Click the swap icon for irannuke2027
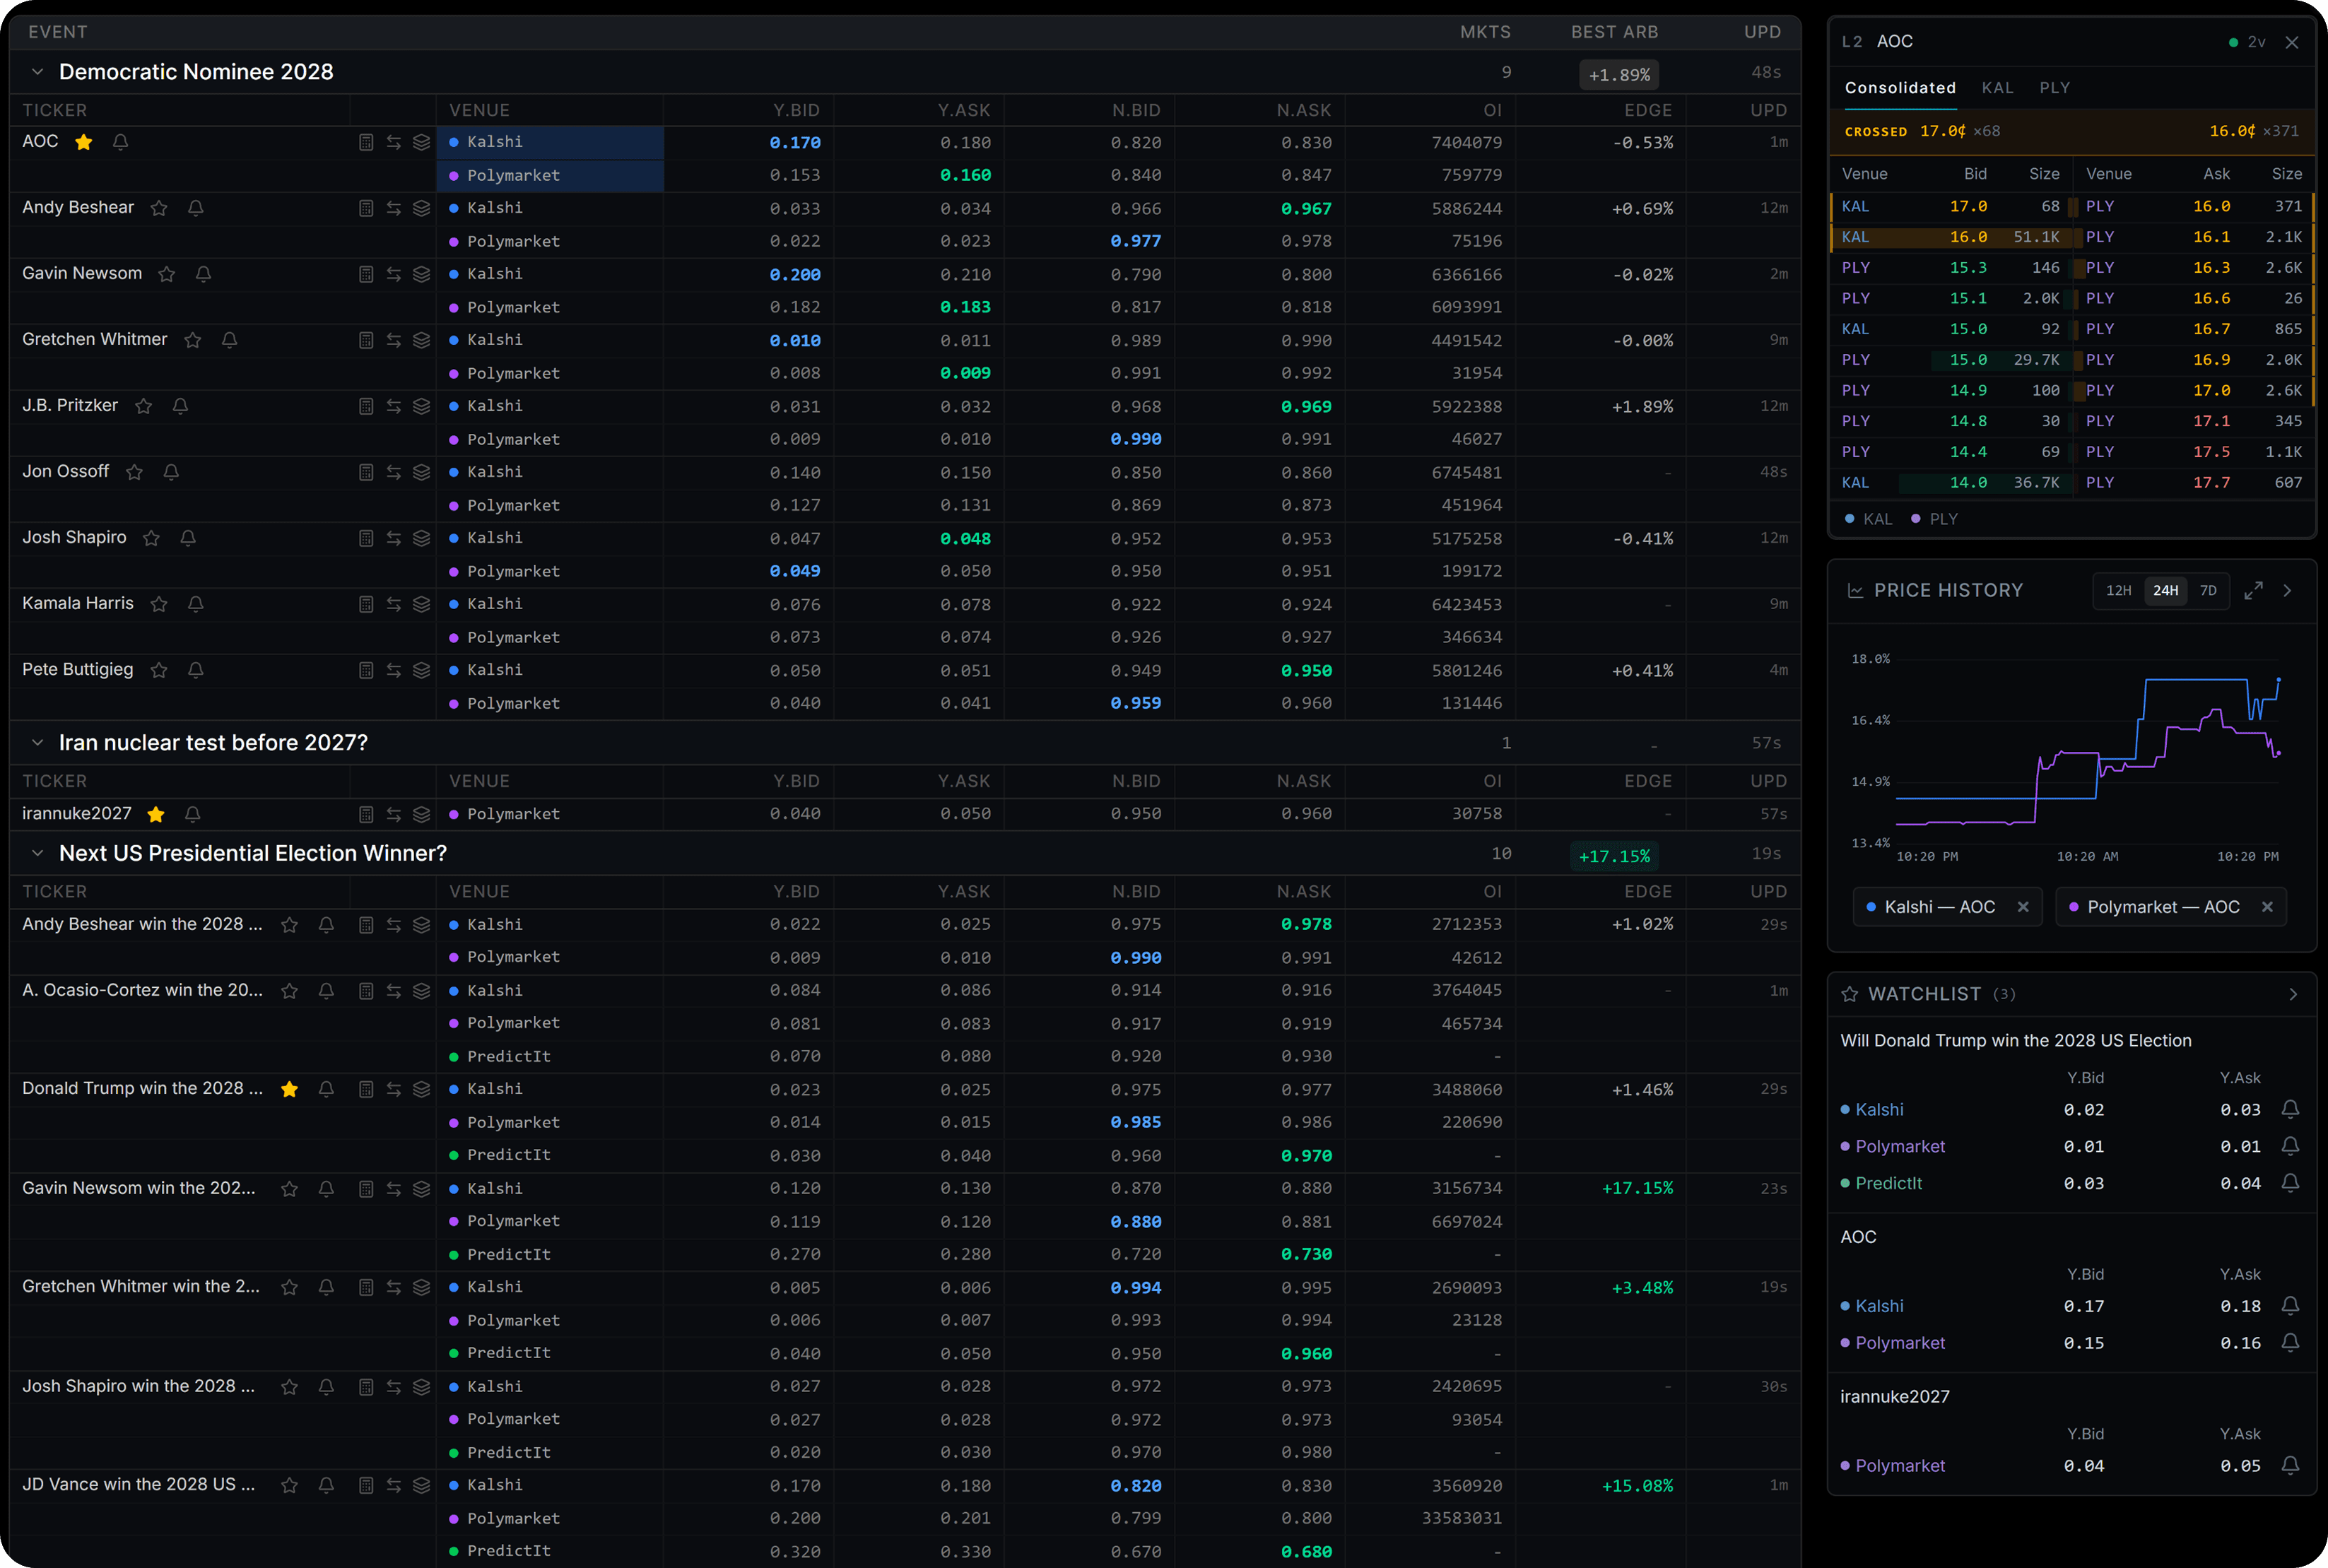Image resolution: width=2328 pixels, height=1568 pixels. (x=394, y=814)
